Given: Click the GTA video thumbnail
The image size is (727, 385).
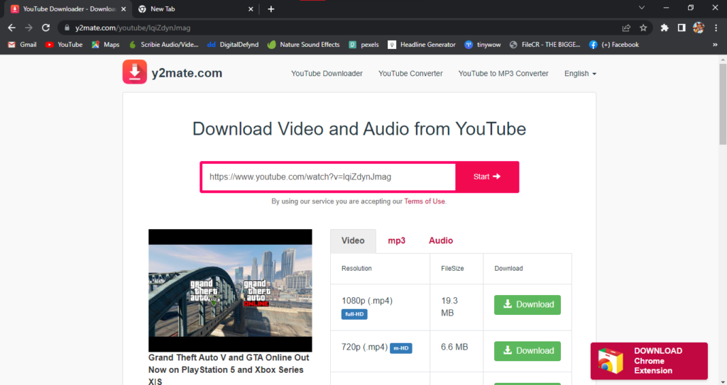Looking at the screenshot, I should (x=230, y=291).
